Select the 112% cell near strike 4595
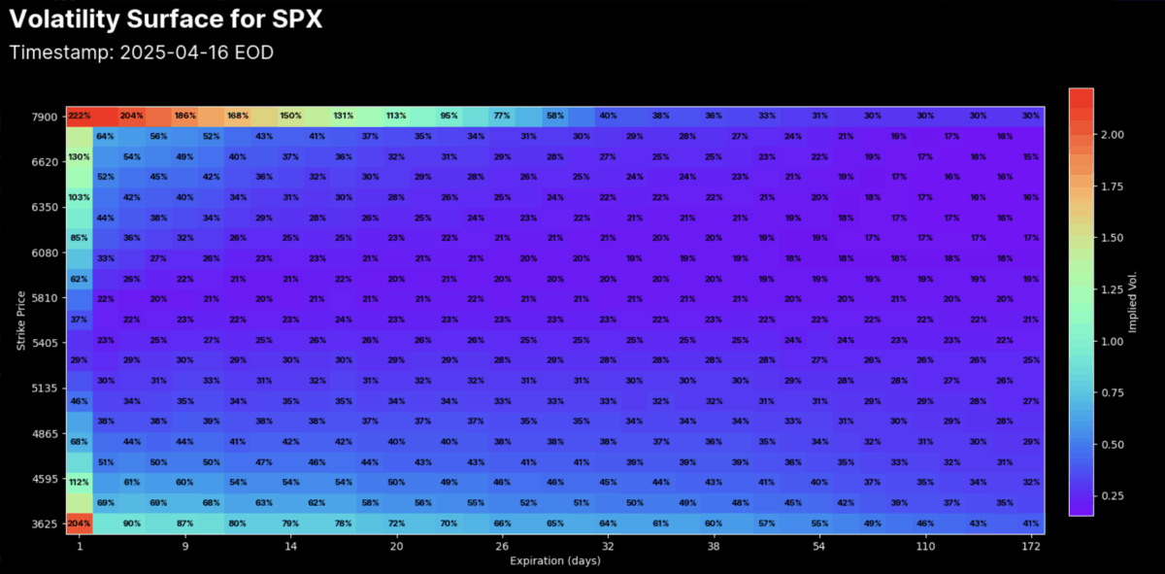 [81, 481]
